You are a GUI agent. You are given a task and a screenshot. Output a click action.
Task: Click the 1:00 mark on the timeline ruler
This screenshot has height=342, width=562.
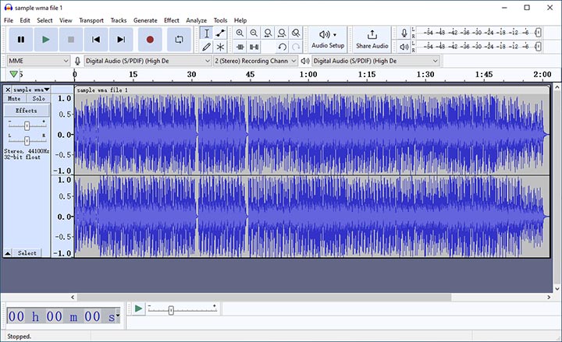308,75
